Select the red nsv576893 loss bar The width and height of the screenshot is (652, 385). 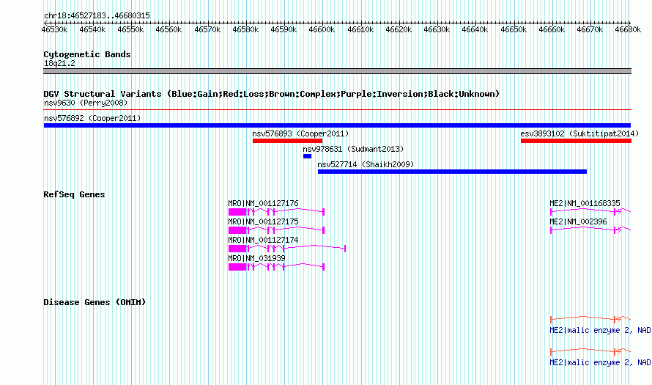click(287, 141)
